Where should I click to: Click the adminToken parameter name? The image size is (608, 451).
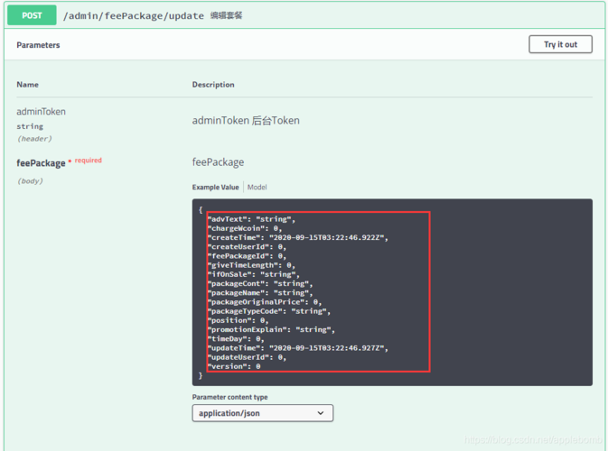click(41, 112)
